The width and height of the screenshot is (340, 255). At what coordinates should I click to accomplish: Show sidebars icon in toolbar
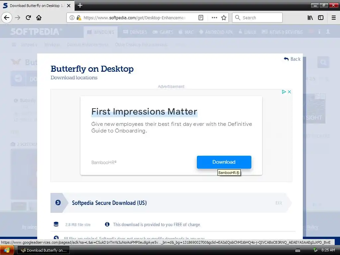click(321, 18)
